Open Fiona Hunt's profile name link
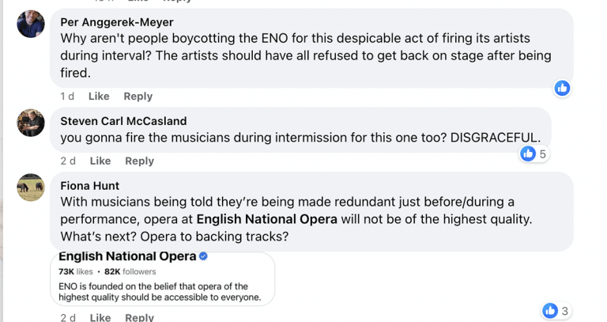Viewport: 607px width, 322px height. pos(89,186)
